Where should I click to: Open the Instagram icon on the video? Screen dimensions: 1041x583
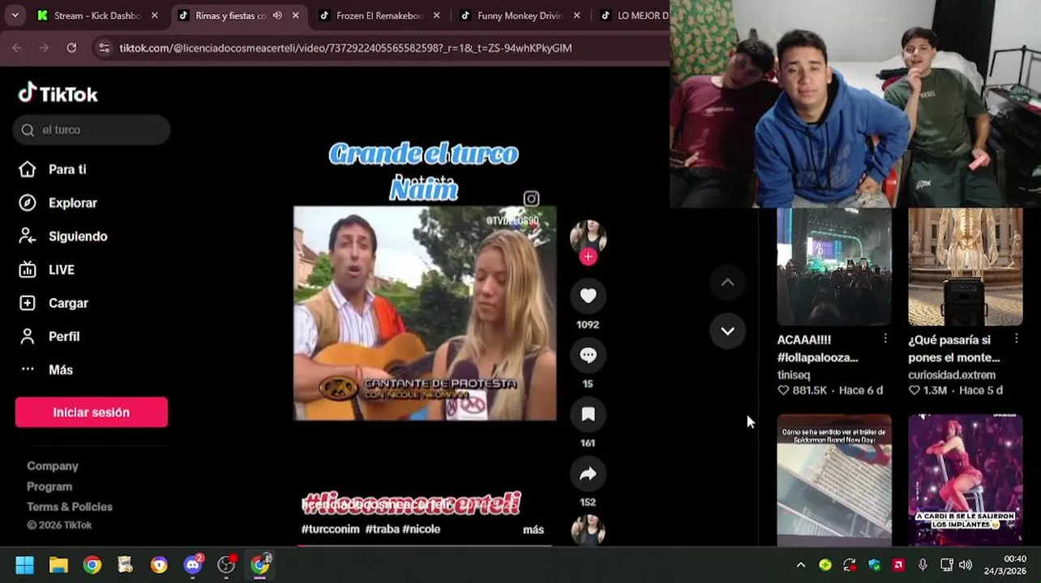[531, 198]
